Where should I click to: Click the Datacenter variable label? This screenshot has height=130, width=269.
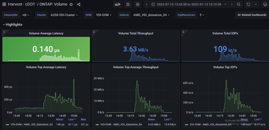[11, 15]
